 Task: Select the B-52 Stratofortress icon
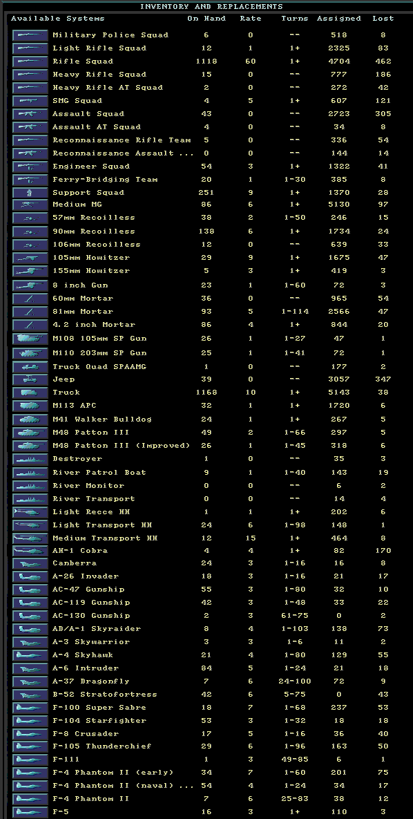pyautogui.click(x=30, y=694)
